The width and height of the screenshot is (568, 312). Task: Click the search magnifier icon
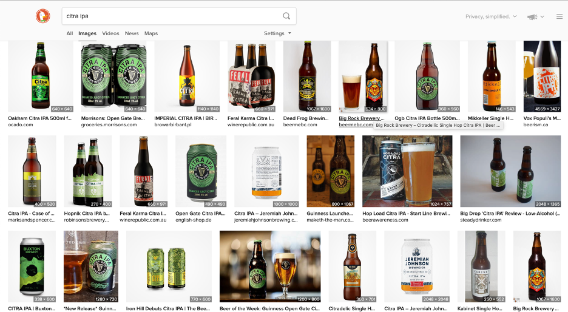286,16
